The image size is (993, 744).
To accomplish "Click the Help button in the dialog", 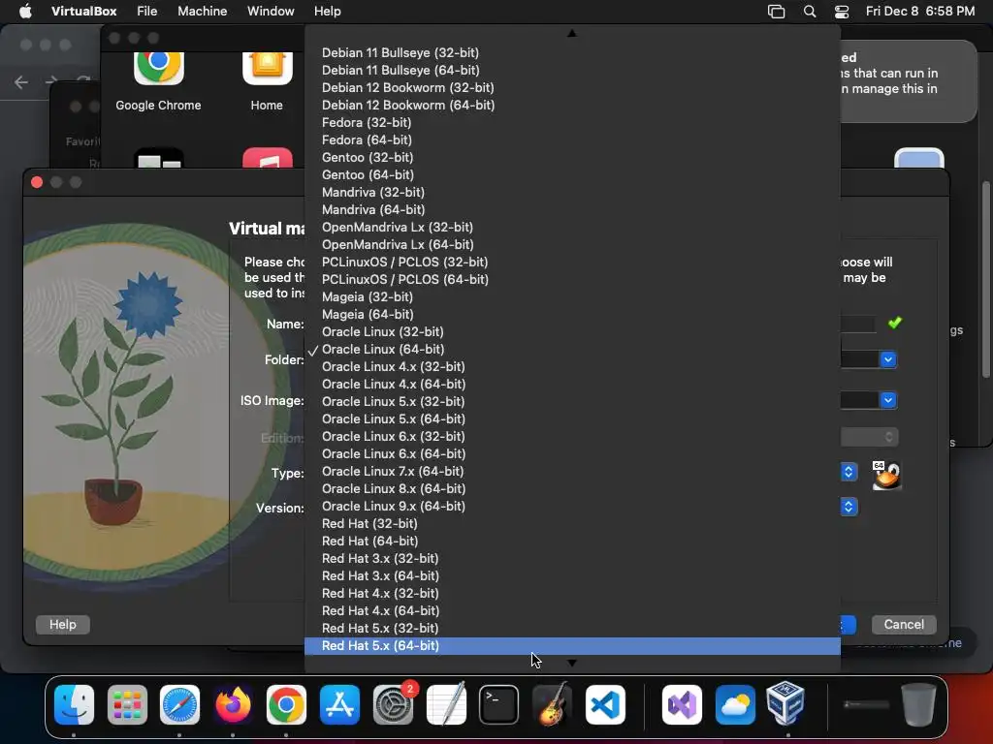I will (63, 625).
